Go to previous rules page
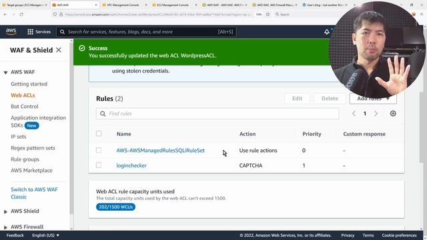 [354, 113]
